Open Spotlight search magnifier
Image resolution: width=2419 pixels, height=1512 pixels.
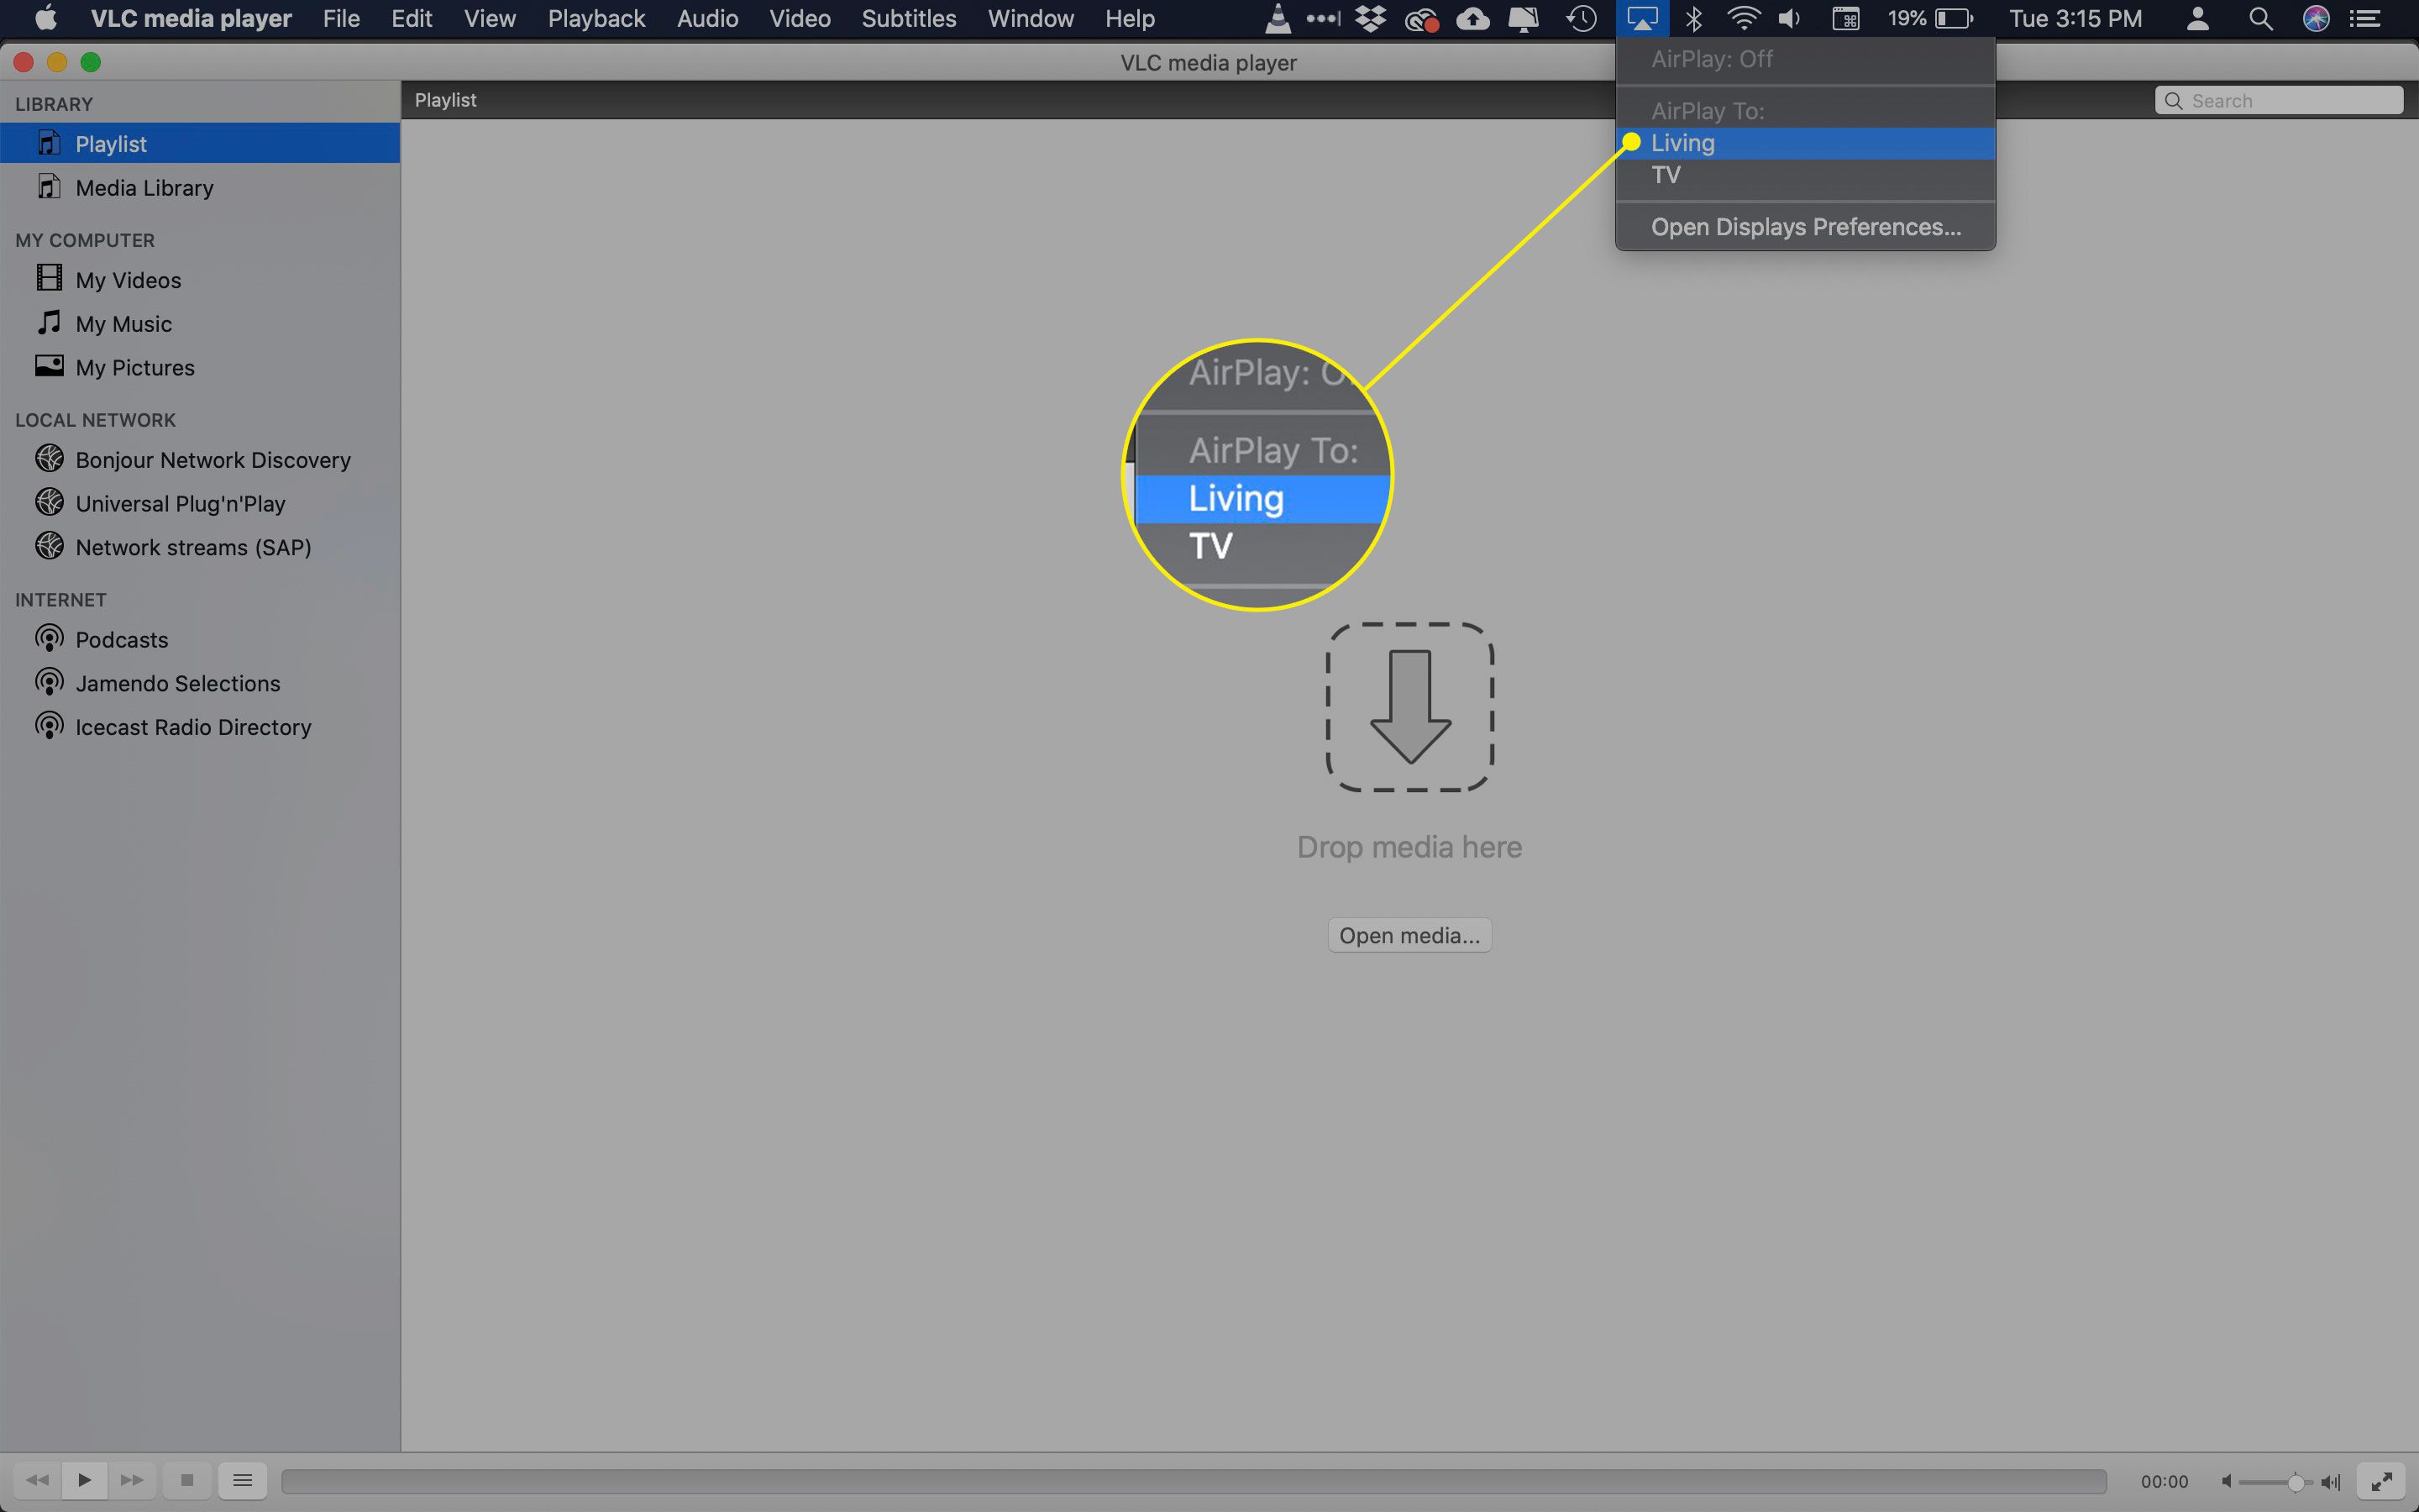pyautogui.click(x=2260, y=18)
